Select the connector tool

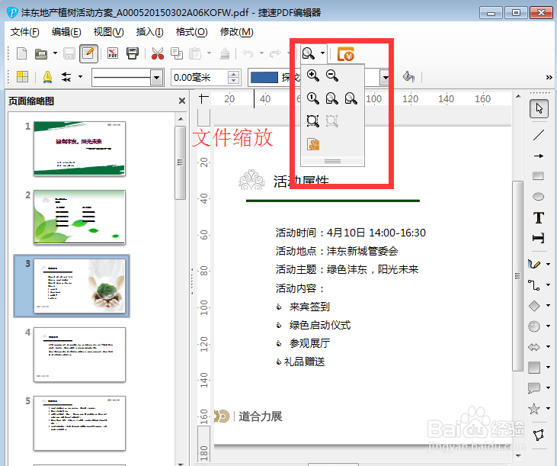click(534, 285)
